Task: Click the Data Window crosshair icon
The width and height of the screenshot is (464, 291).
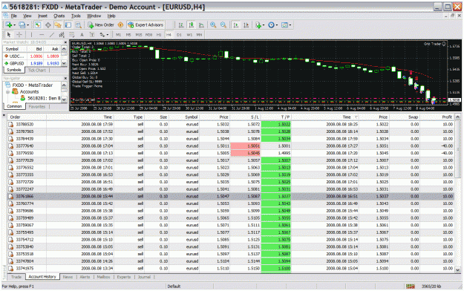Action: click(48, 25)
